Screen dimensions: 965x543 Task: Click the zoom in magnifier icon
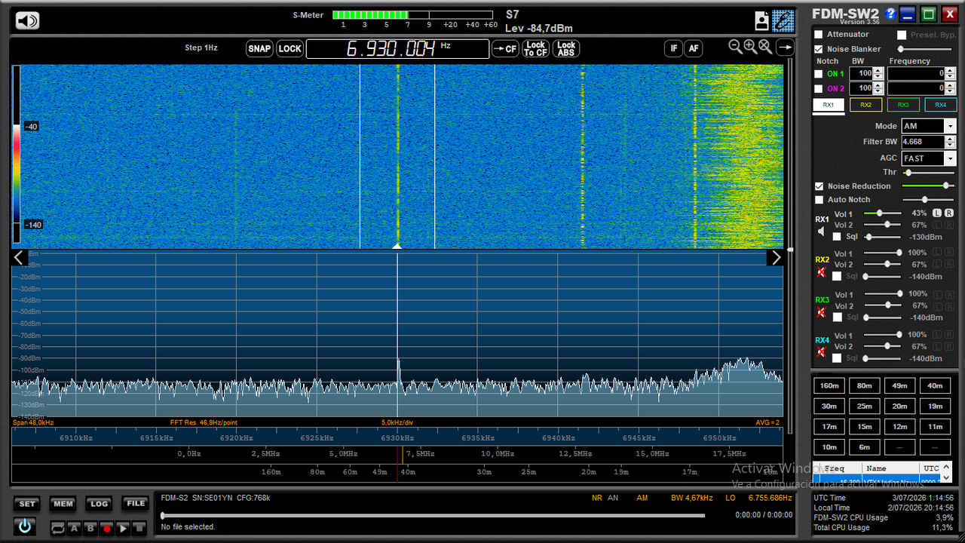coord(750,47)
